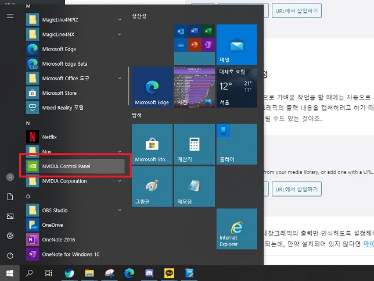The height and width of the screenshot is (281, 374).
Task: Click upper URL에서 삽입하기 button in editor
Action: click(x=297, y=10)
